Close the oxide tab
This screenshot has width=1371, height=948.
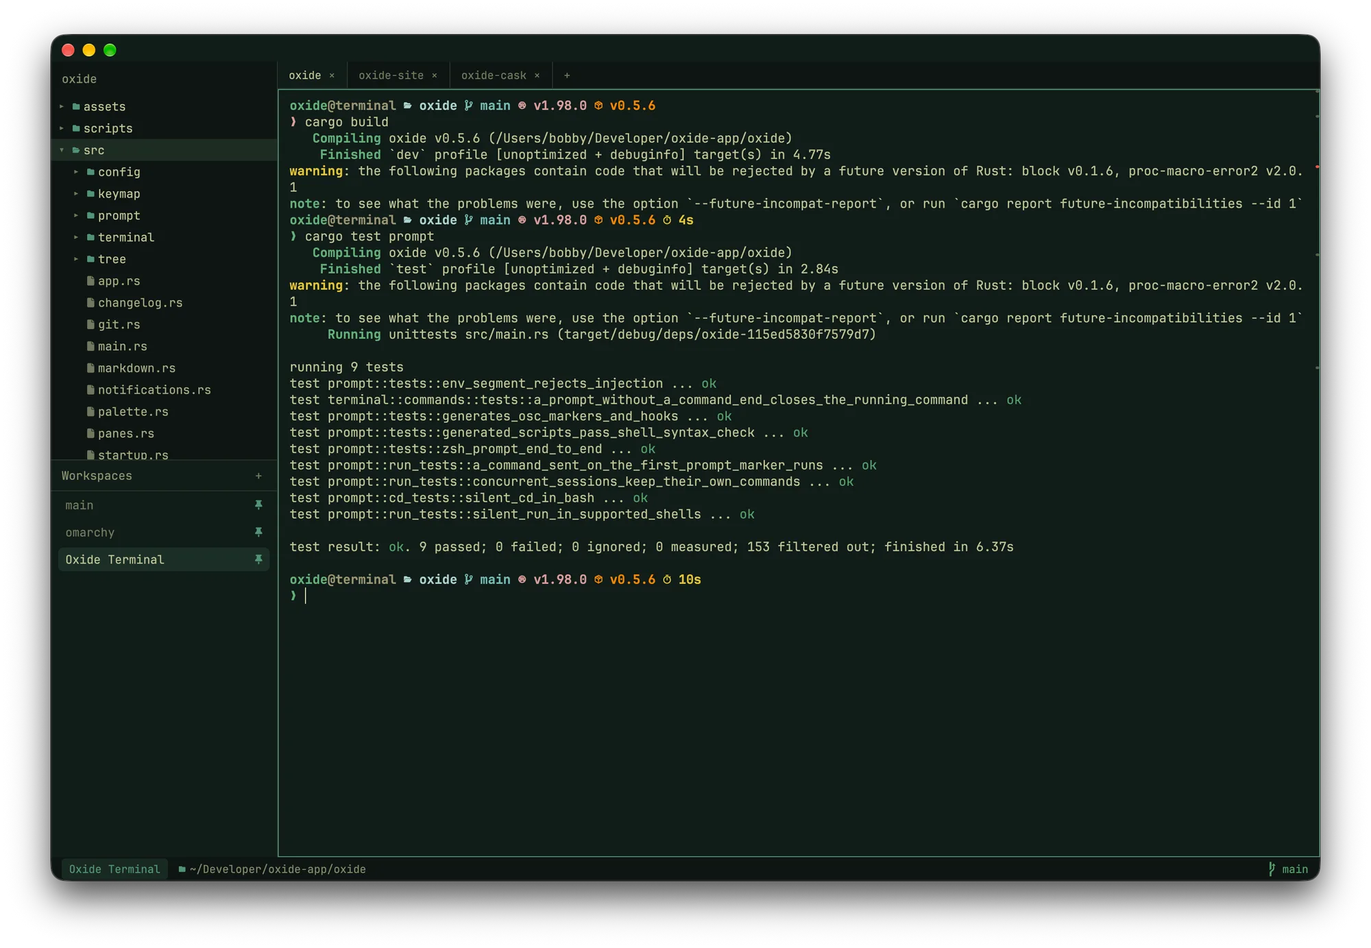tap(332, 75)
